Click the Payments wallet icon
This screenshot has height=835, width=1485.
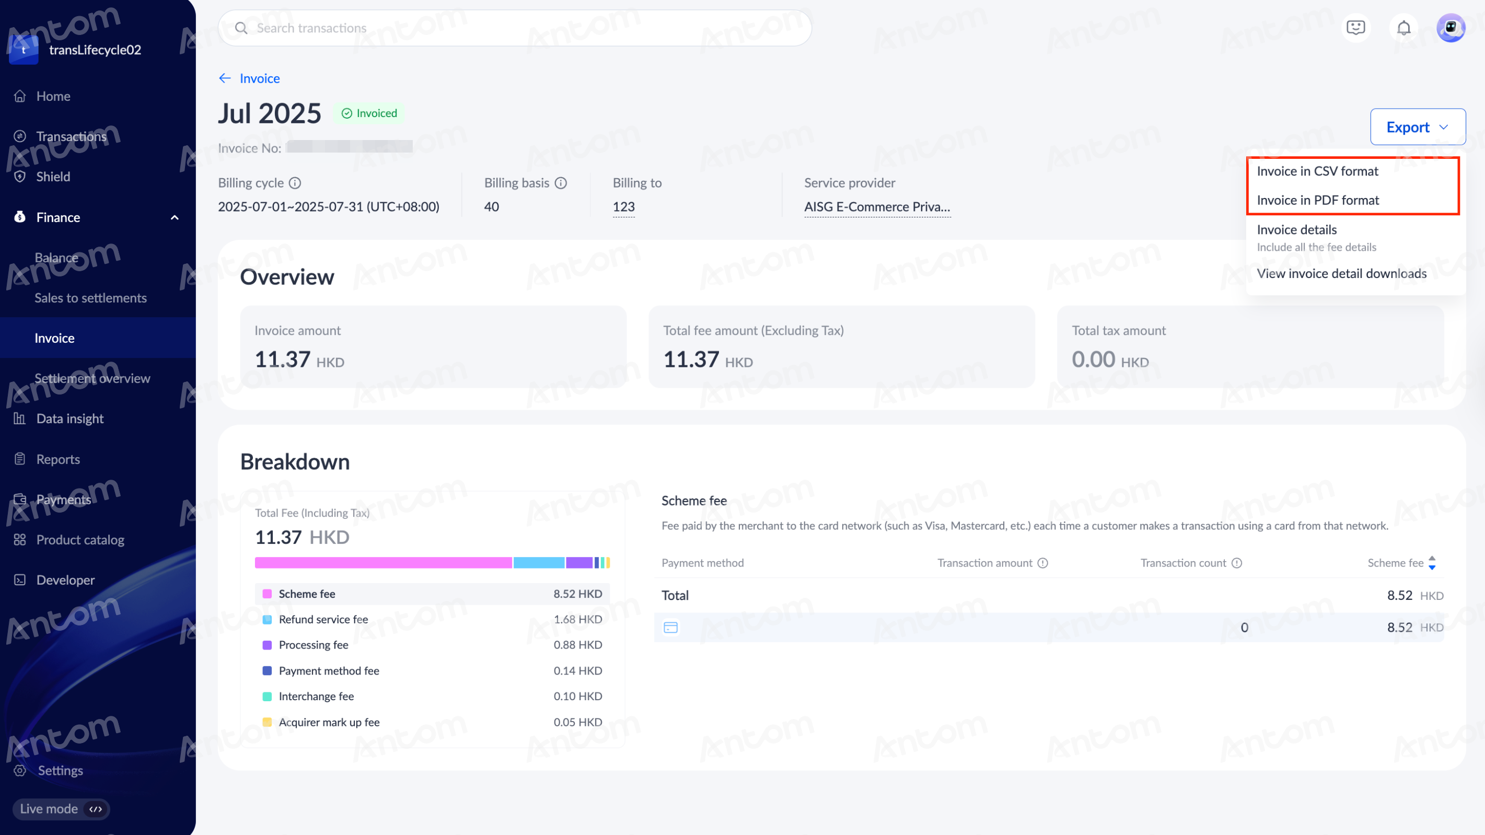20,500
